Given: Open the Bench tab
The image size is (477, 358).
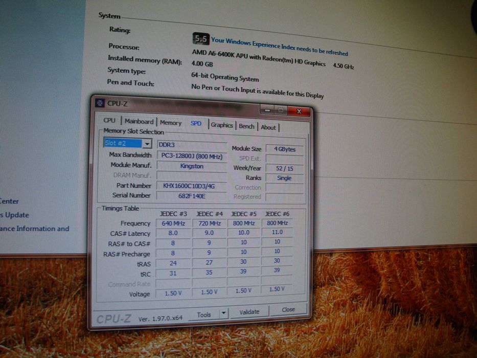Looking at the screenshot, I should point(246,126).
